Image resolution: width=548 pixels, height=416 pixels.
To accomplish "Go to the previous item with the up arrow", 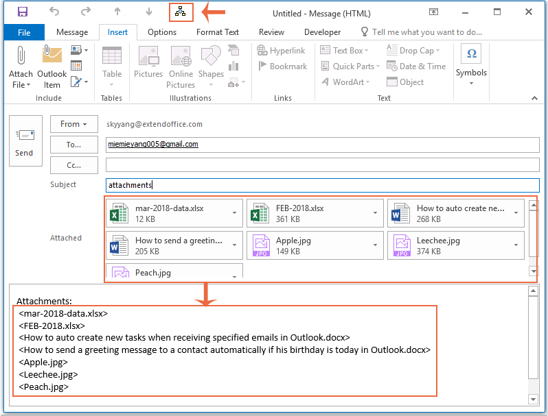I will coord(117,12).
